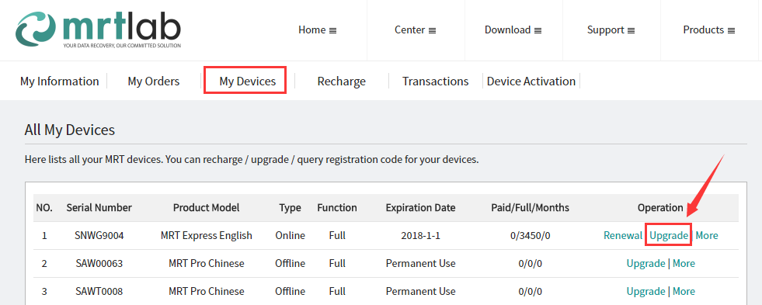Click the Function column header
The image size is (762, 305).
tap(337, 208)
